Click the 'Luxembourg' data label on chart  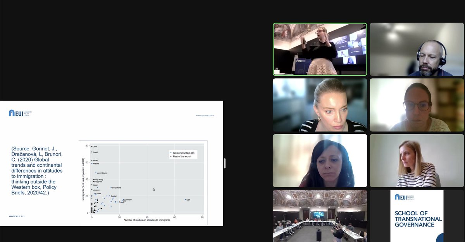(x=102, y=173)
